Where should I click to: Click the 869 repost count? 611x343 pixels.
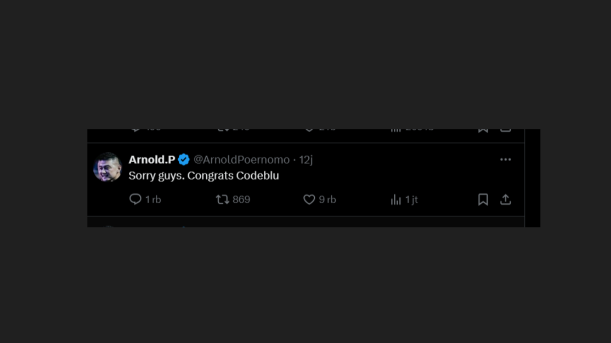coord(241,199)
